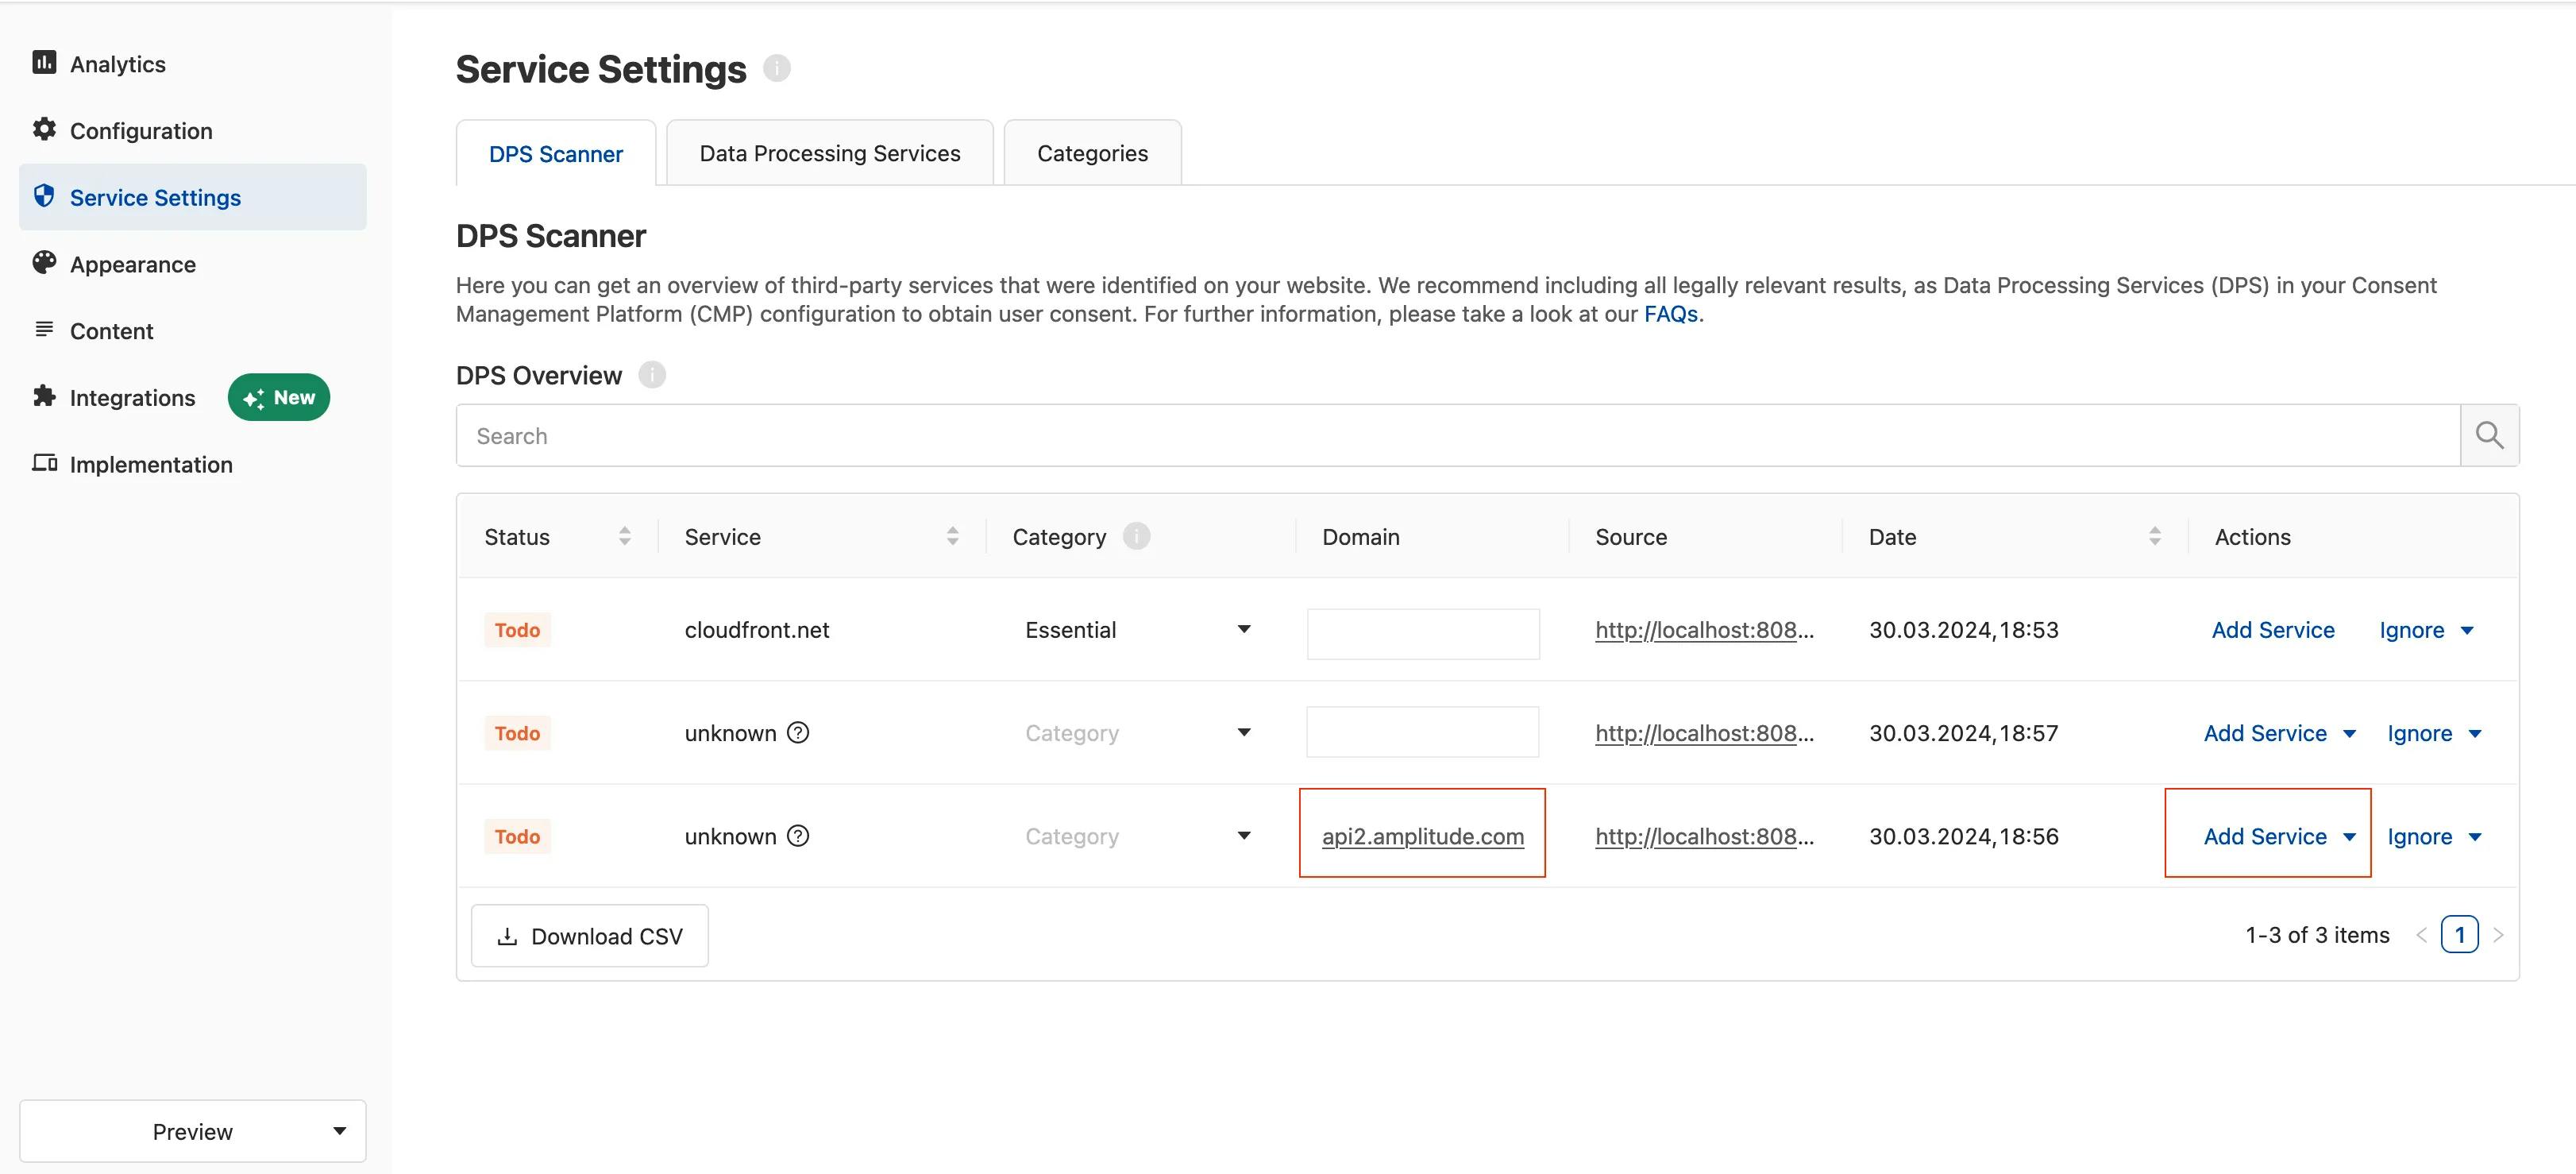
Task: Expand Ignore dropdown in cloudfront.net row
Action: coord(2467,631)
